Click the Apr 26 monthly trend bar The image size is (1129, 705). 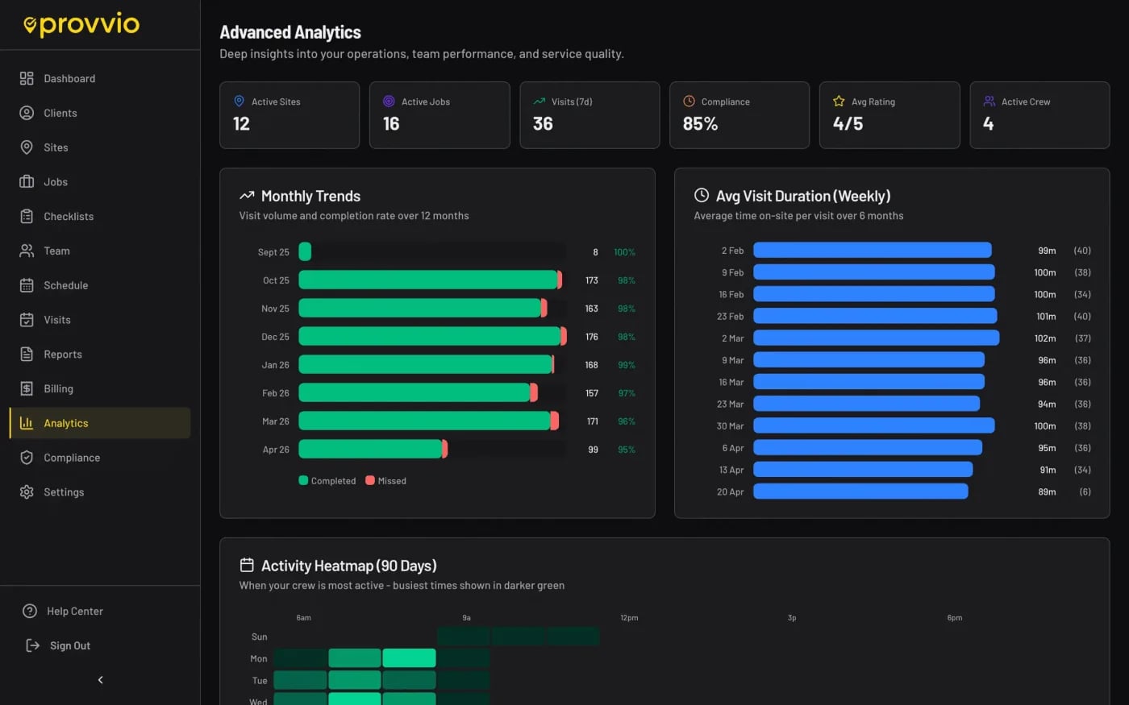(373, 449)
